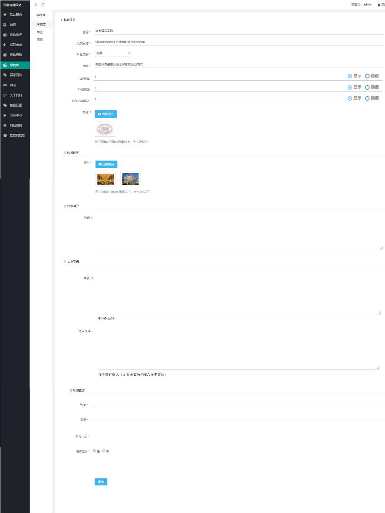Click the golden interior campus photo thumbnail
385x513 pixels.
pyautogui.click(x=106, y=179)
